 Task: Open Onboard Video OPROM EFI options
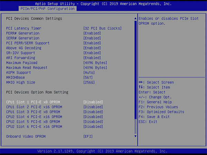coord(88,136)
